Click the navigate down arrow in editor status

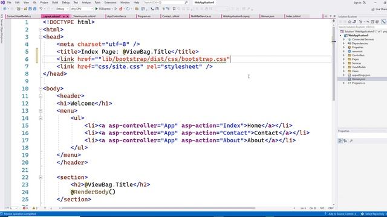tap(51, 208)
